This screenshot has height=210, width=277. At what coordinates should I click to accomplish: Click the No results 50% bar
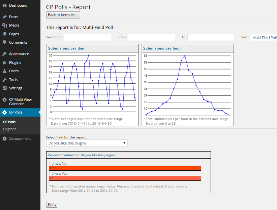tap(125, 168)
